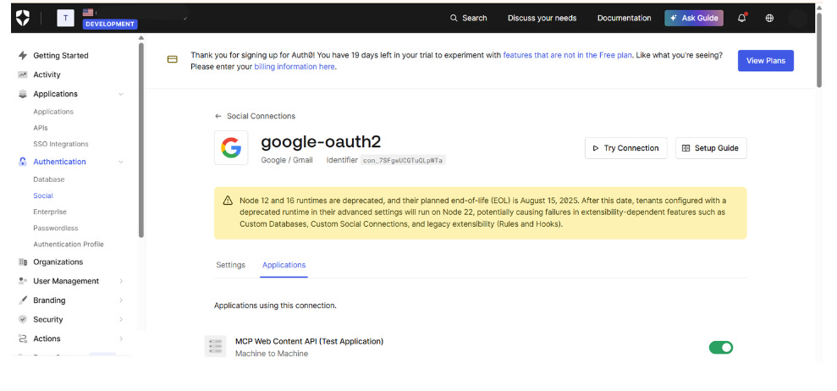Open SSO Integrations in the sidebar
This screenshot has width=837, height=391.
[x=61, y=144]
